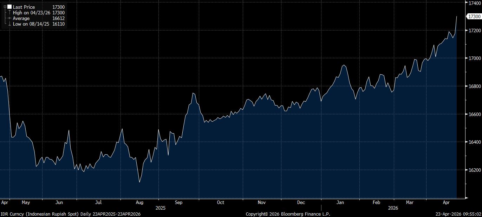
Task: Select the Average legend entry
Action: coord(21,18)
